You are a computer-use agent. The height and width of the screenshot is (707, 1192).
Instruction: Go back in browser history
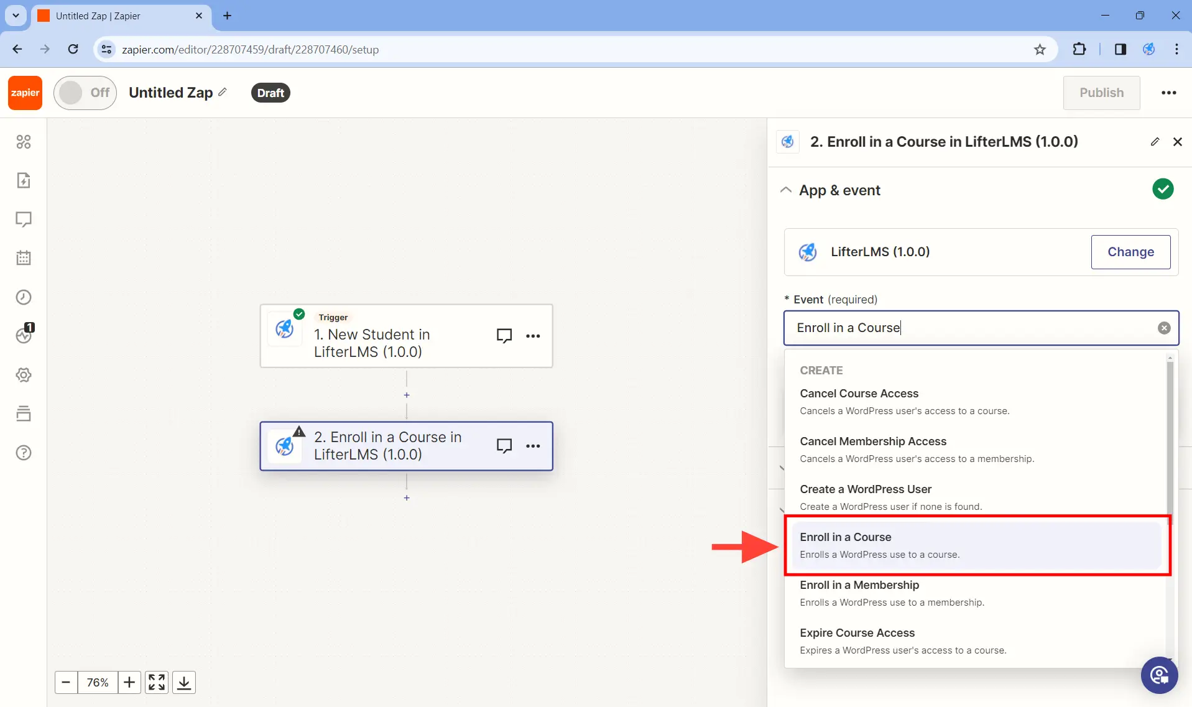pyautogui.click(x=17, y=49)
